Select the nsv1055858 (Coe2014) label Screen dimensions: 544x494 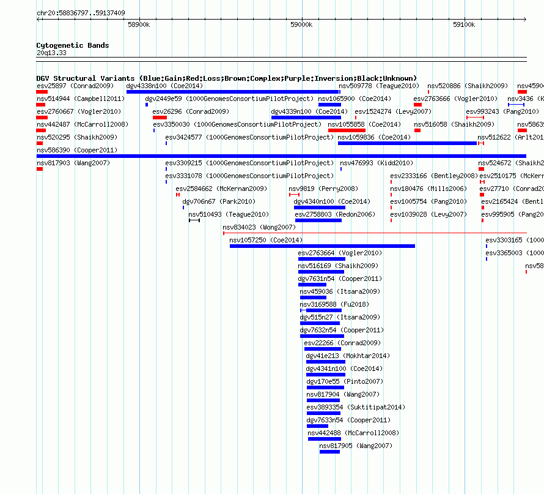[364, 124]
